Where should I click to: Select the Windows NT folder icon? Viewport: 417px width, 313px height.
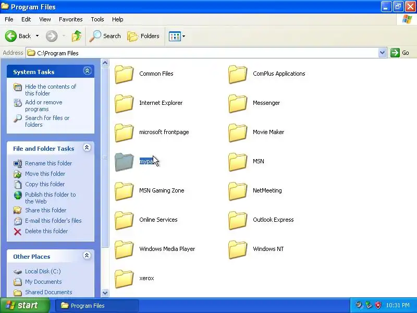[238, 250]
